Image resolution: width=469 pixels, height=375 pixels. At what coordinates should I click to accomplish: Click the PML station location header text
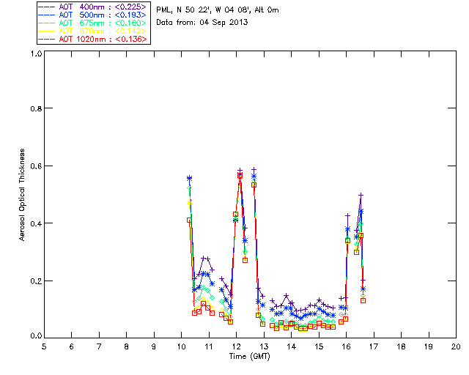pos(218,10)
